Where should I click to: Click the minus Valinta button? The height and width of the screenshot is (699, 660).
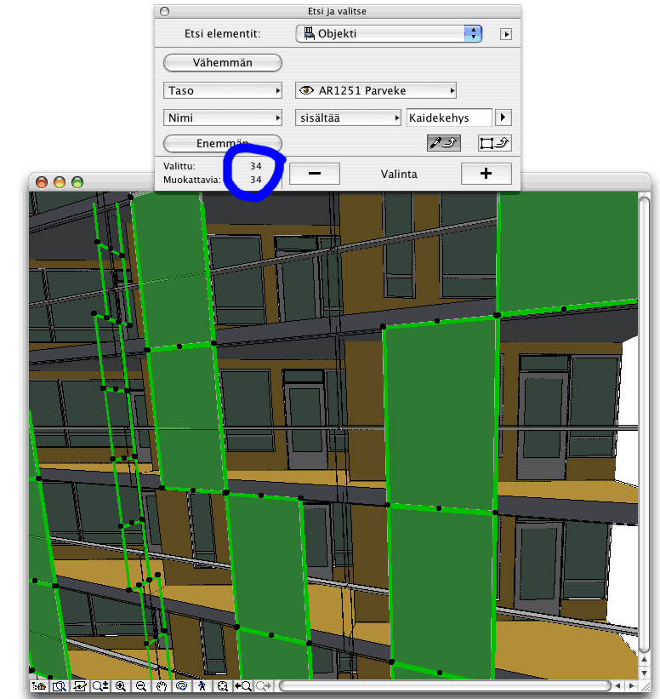pyautogui.click(x=315, y=174)
